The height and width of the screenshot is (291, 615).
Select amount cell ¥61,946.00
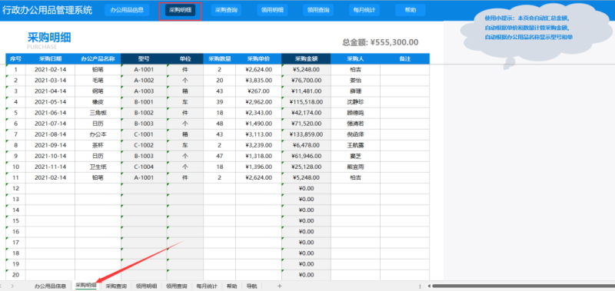click(x=306, y=156)
